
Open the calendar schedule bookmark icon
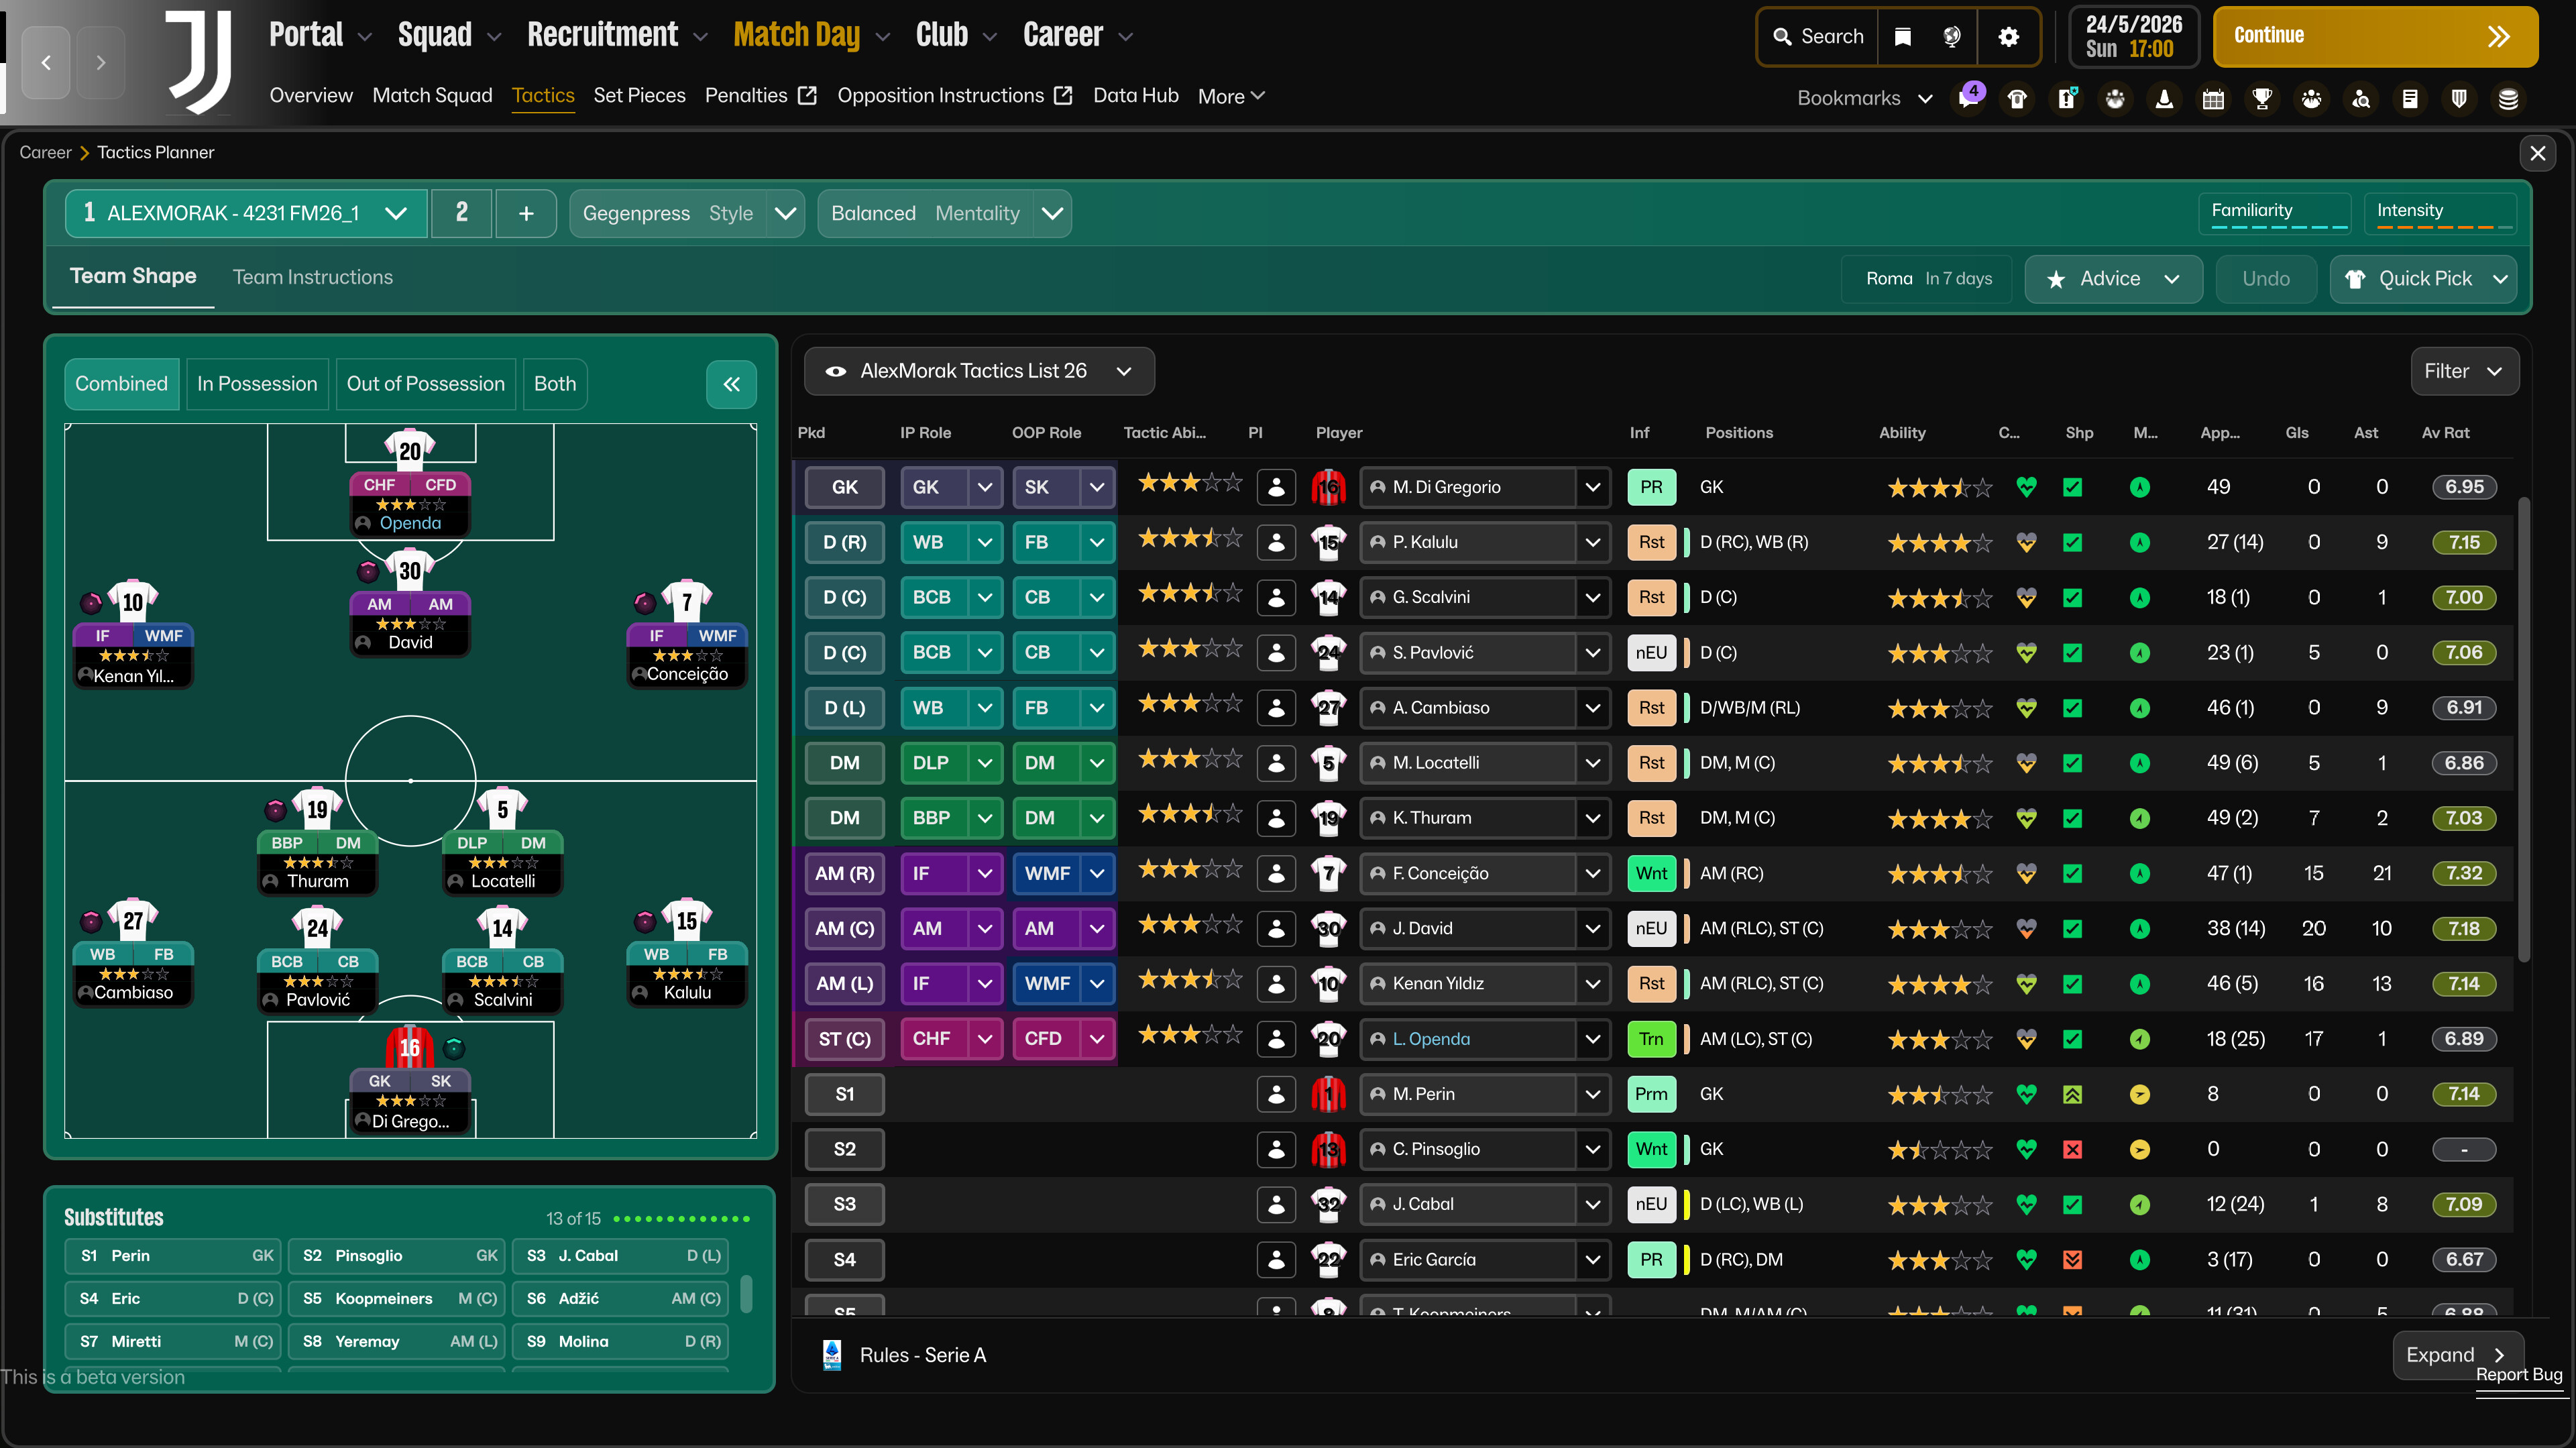point(2213,99)
